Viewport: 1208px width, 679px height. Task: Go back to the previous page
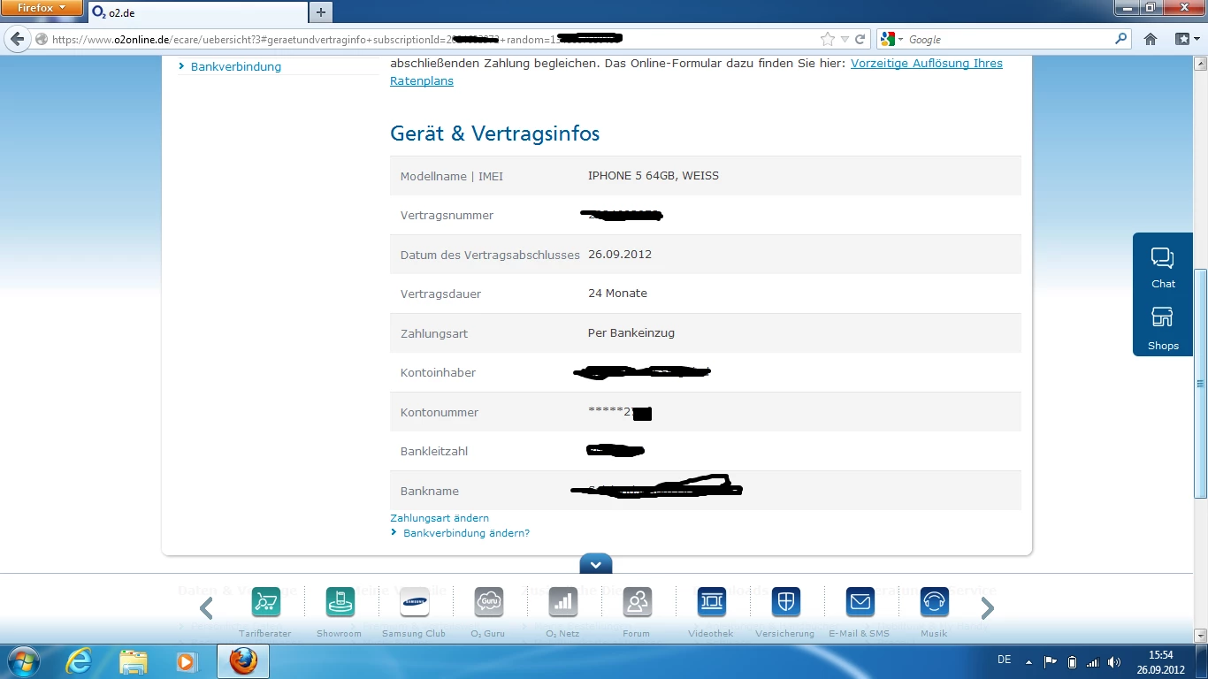(17, 39)
